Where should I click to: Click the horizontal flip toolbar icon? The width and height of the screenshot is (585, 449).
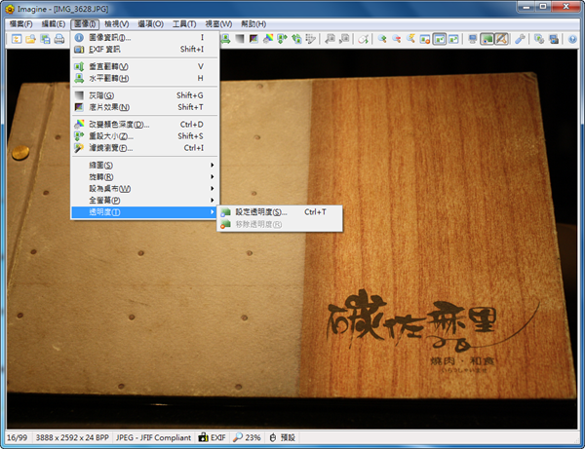point(225,39)
